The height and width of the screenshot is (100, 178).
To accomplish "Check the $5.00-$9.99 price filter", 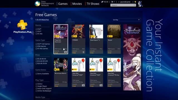I will click(x=36, y=59).
